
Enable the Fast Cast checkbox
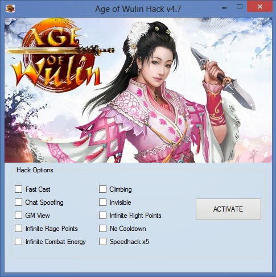pos(18,189)
